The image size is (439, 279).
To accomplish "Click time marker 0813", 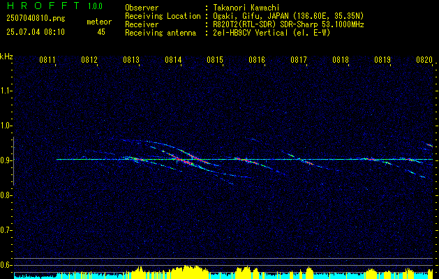I will [131, 59].
